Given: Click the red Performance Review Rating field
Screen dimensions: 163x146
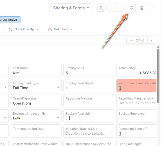Looking at the screenshot, I should [x=136, y=86].
